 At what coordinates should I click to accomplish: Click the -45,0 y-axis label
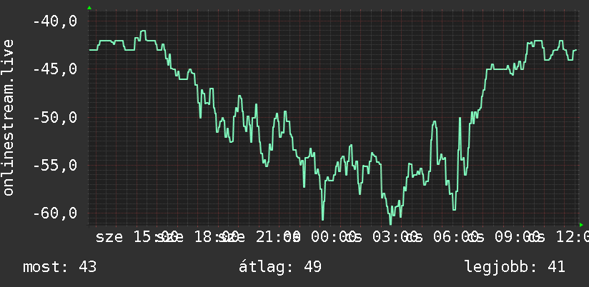55,69
